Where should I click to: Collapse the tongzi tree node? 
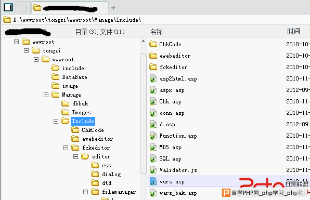[27, 51]
